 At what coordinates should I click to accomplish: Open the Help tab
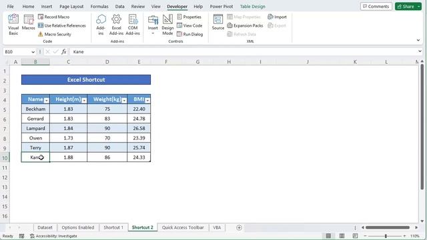[x=198, y=6]
